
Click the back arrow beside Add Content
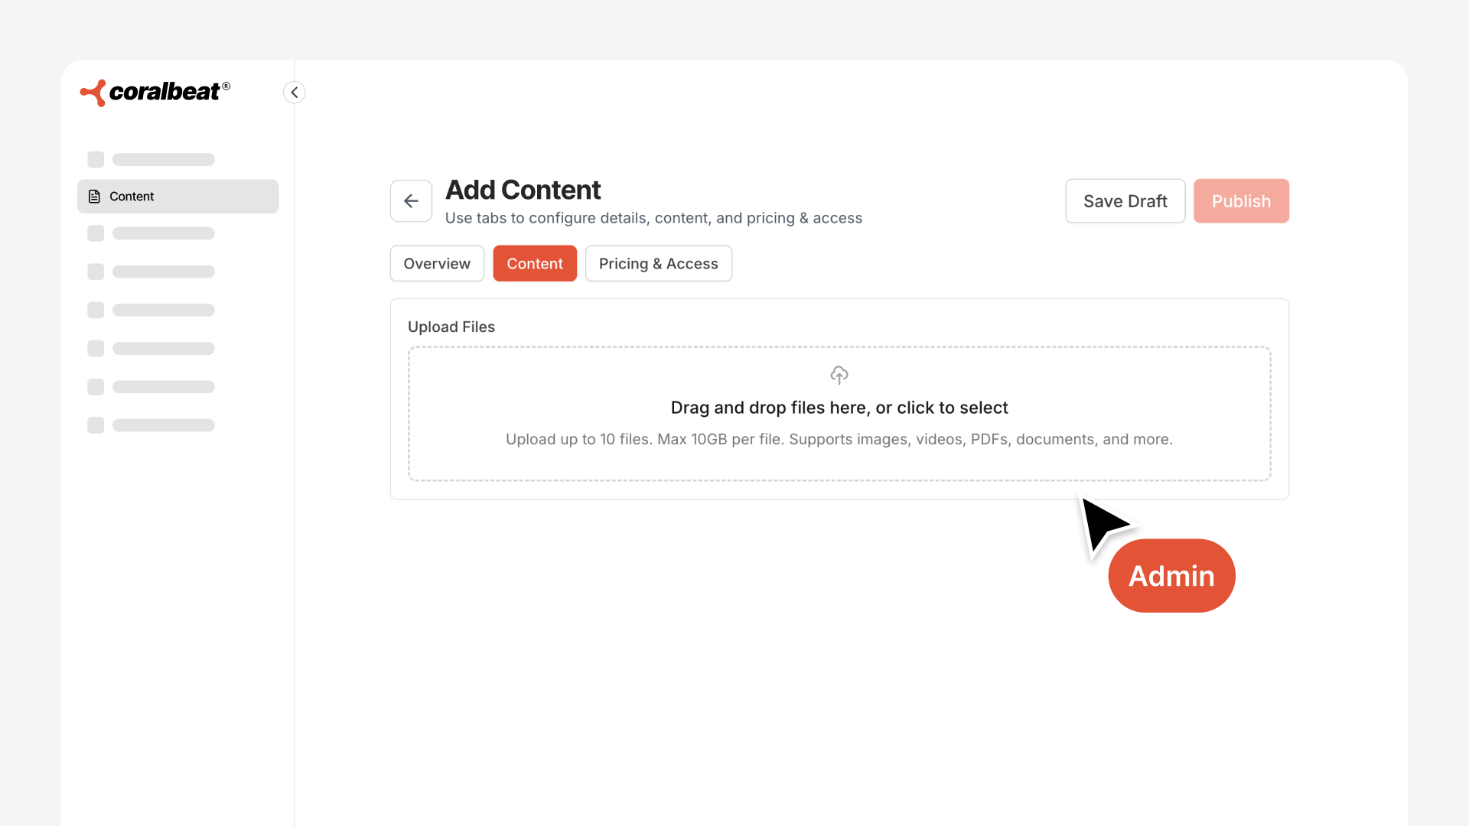click(x=411, y=201)
